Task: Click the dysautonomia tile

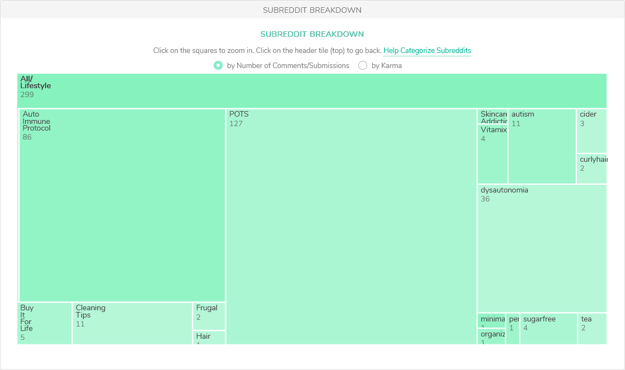Action: click(542, 248)
